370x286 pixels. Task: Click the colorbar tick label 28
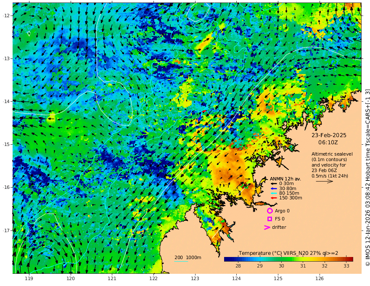[x=238, y=266]
